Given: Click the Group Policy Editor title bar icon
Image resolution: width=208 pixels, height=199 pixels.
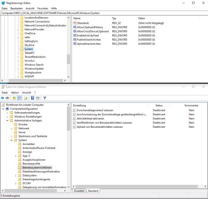Looking at the screenshot, I should click(3, 87).
